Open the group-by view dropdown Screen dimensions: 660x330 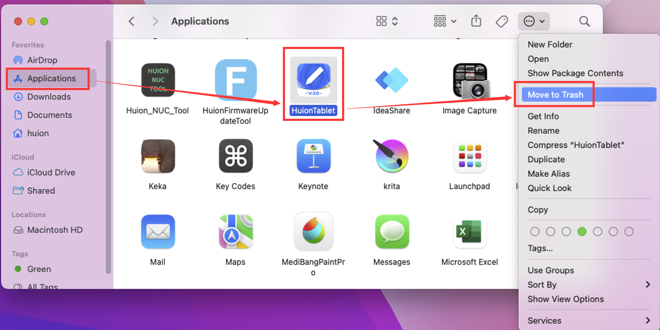click(445, 21)
